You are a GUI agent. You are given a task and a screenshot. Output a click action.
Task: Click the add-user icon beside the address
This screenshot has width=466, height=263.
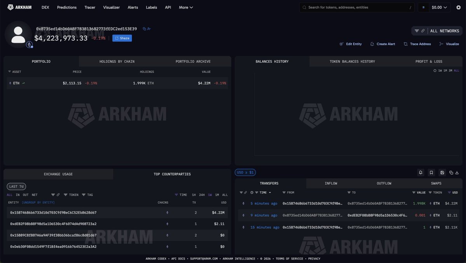pyautogui.click(x=148, y=29)
